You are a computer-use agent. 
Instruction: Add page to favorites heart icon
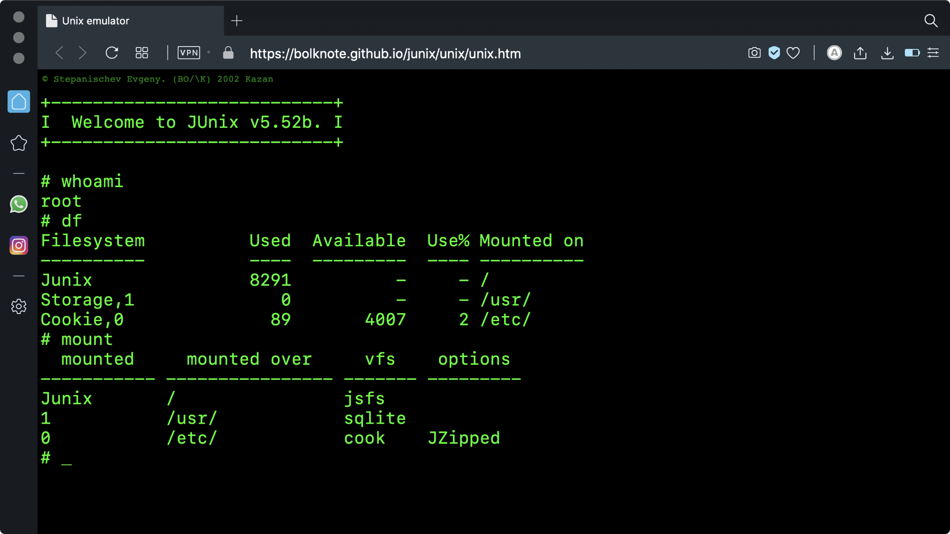tap(793, 53)
